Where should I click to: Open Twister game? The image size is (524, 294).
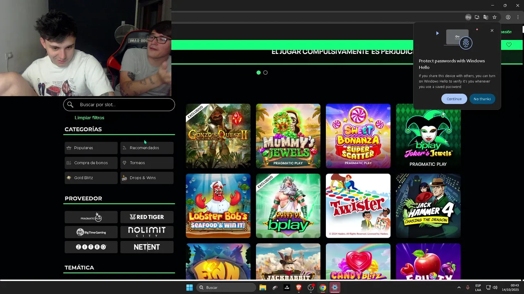coord(358,206)
